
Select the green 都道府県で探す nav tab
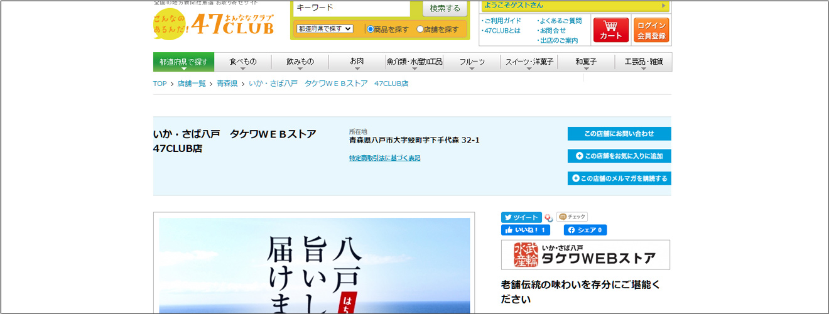tap(183, 62)
